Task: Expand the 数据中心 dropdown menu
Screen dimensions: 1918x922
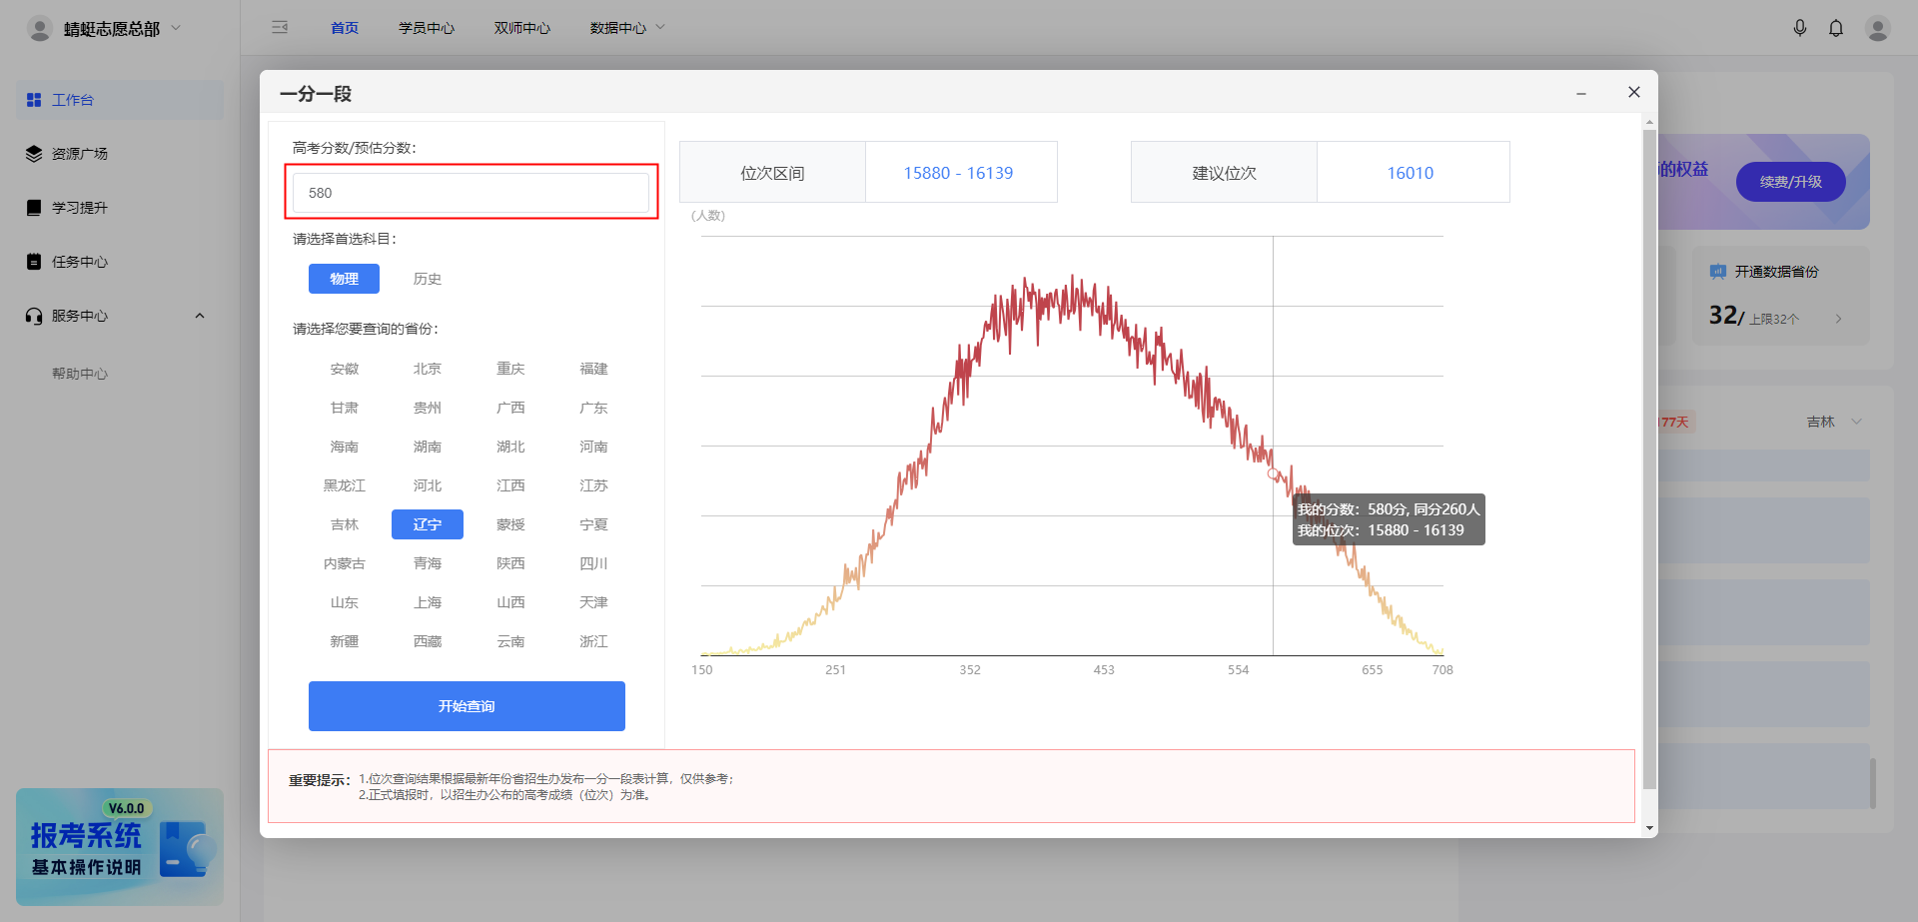Action: coord(626,28)
